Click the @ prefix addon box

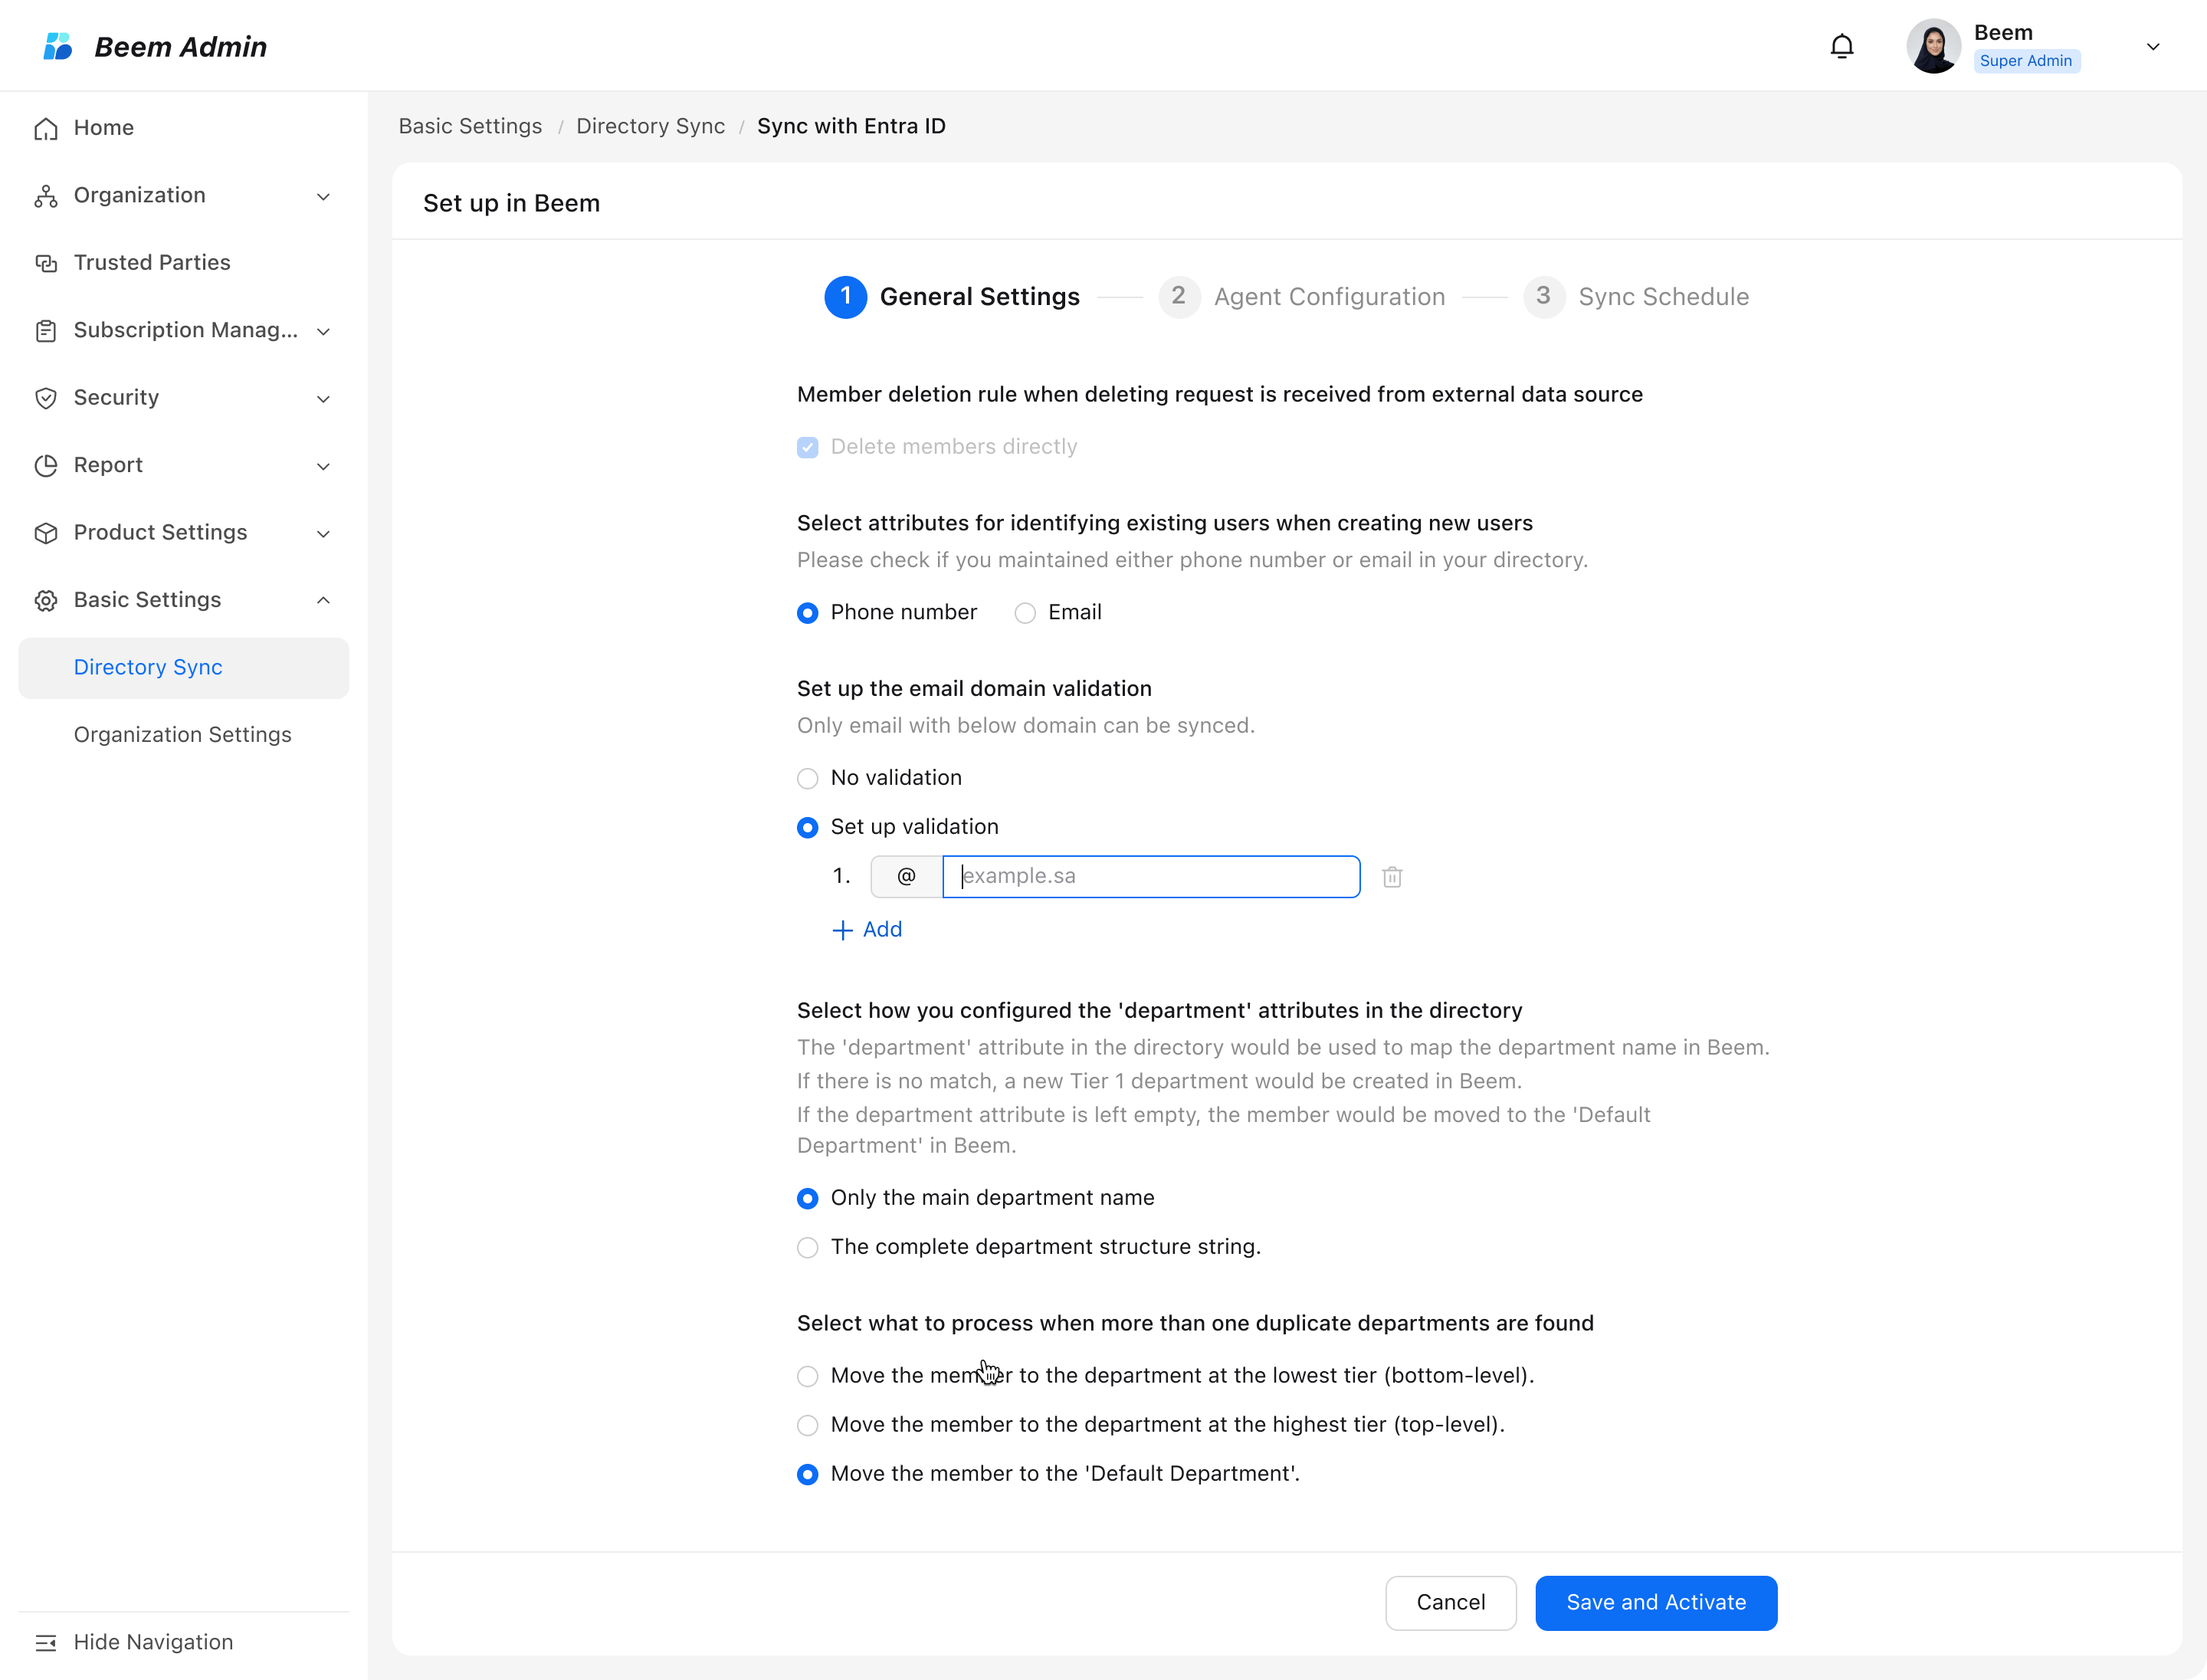click(906, 876)
